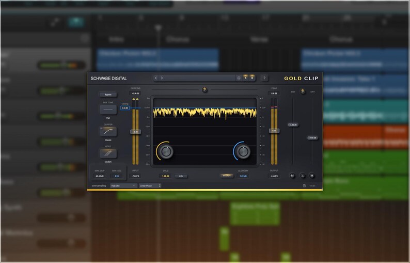Viewport: 410px width, 263px height.
Task: Click the Unity button
Action: tap(181, 176)
